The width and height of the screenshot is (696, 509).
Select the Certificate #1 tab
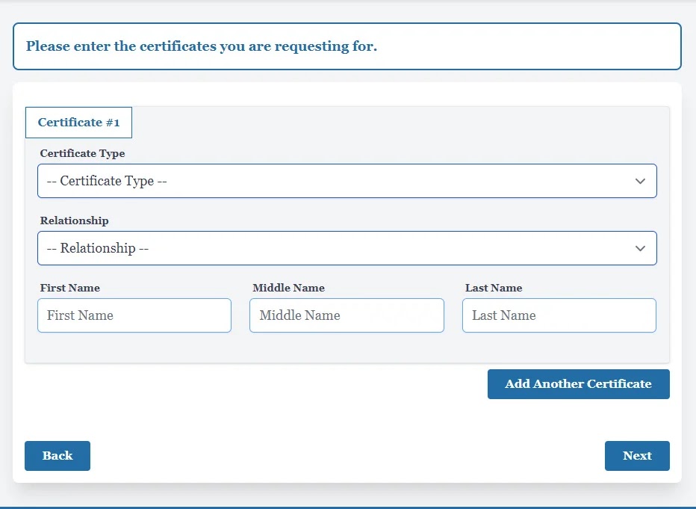(78, 123)
